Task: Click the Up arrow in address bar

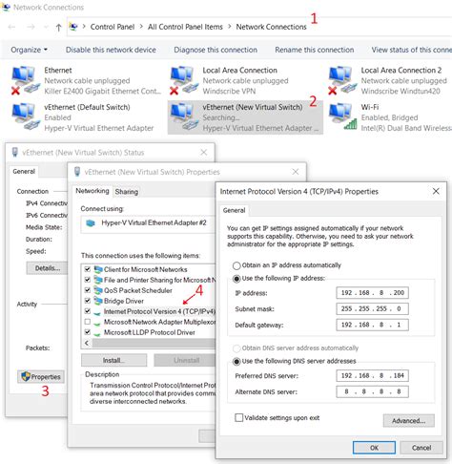Action: point(58,28)
